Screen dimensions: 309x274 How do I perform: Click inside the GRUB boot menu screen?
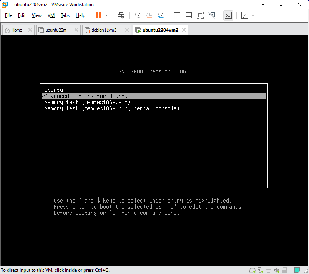(x=154, y=135)
